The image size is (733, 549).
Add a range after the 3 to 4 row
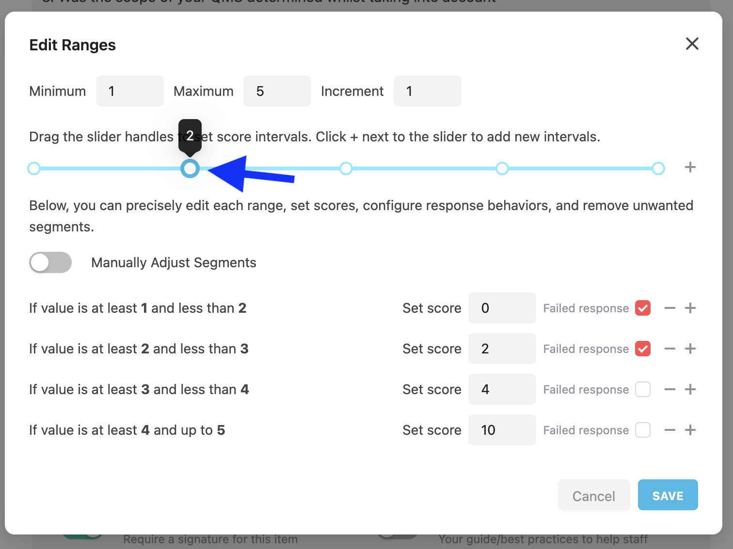click(690, 390)
